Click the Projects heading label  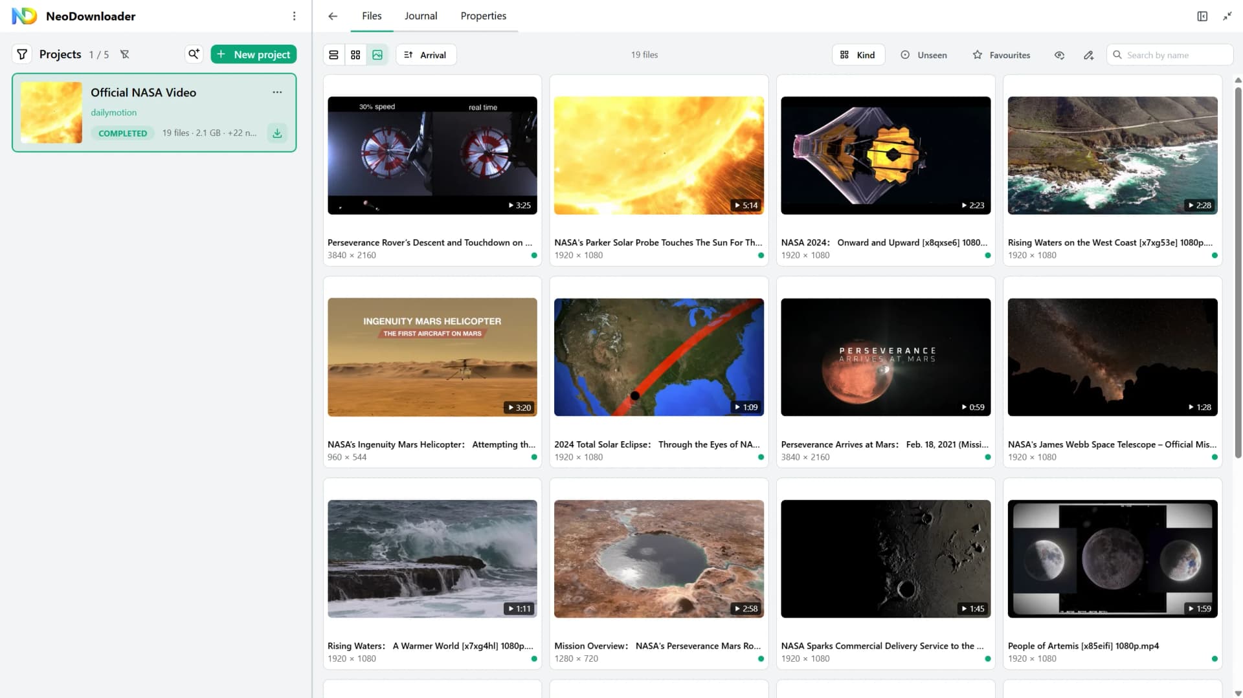click(x=60, y=54)
